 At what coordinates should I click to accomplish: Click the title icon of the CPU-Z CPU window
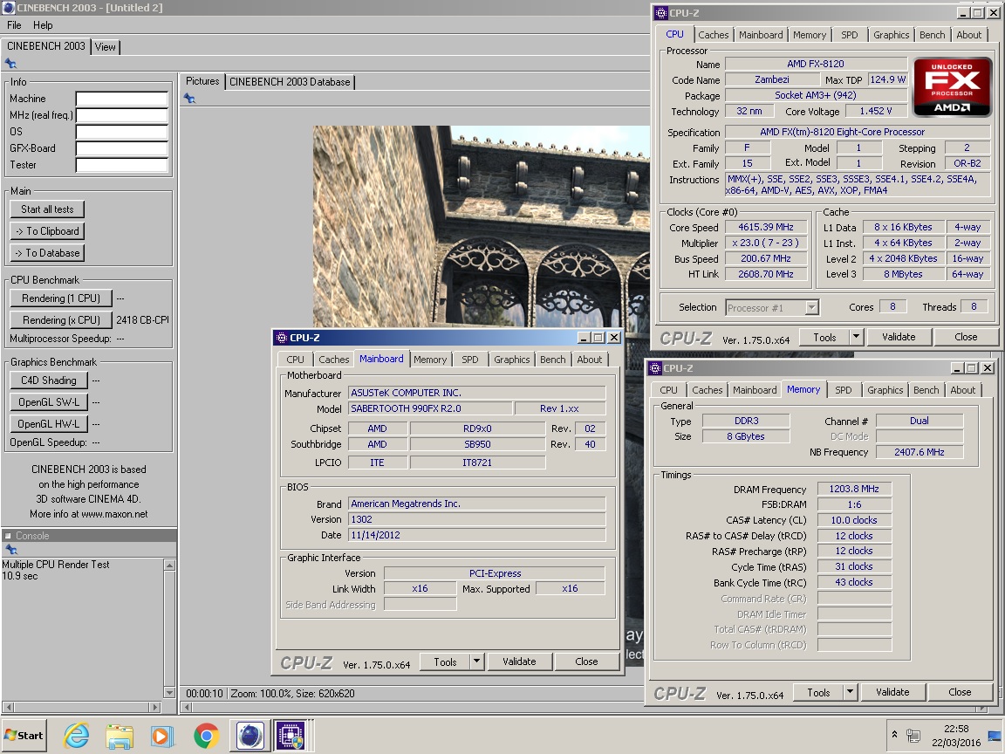click(x=661, y=13)
